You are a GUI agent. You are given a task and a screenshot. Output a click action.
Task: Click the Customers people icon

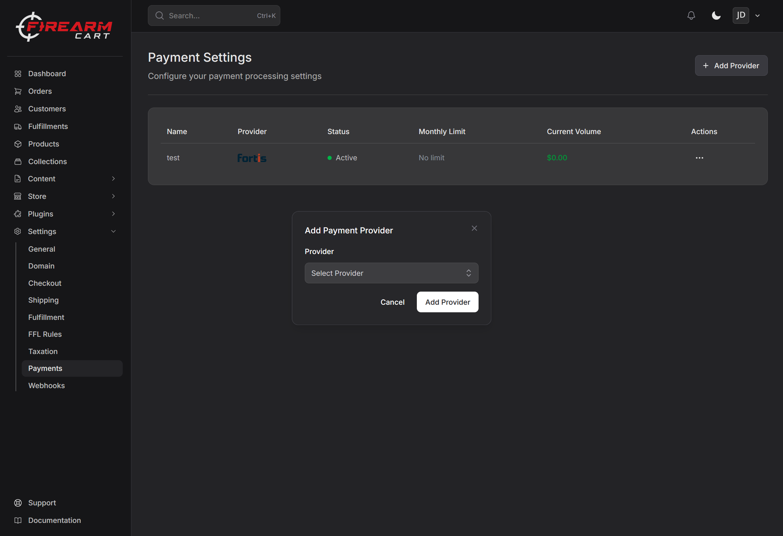pos(18,109)
